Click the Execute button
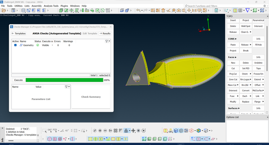 tap(18, 80)
